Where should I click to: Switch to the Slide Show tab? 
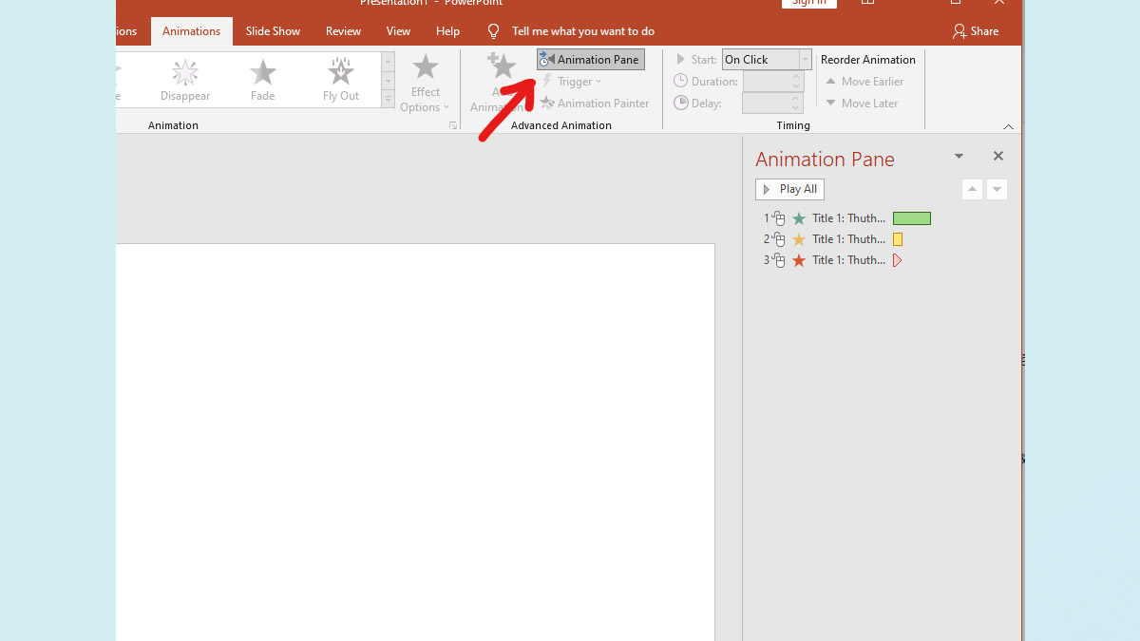pos(273,30)
